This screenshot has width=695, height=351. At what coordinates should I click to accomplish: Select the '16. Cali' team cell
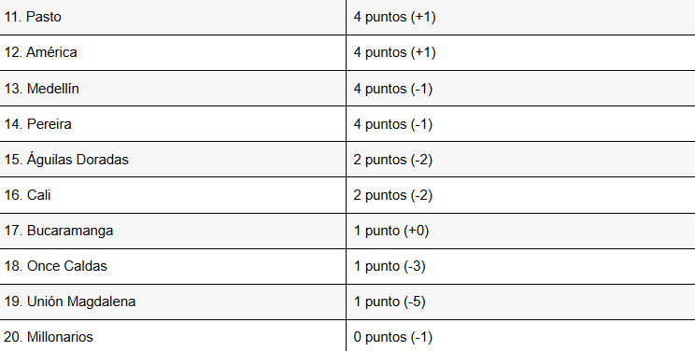pos(173,195)
